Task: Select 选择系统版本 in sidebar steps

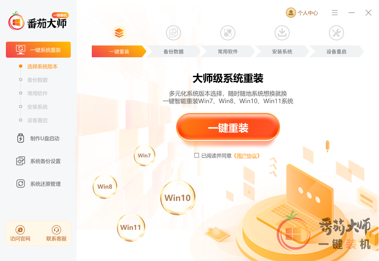Action: (42, 67)
